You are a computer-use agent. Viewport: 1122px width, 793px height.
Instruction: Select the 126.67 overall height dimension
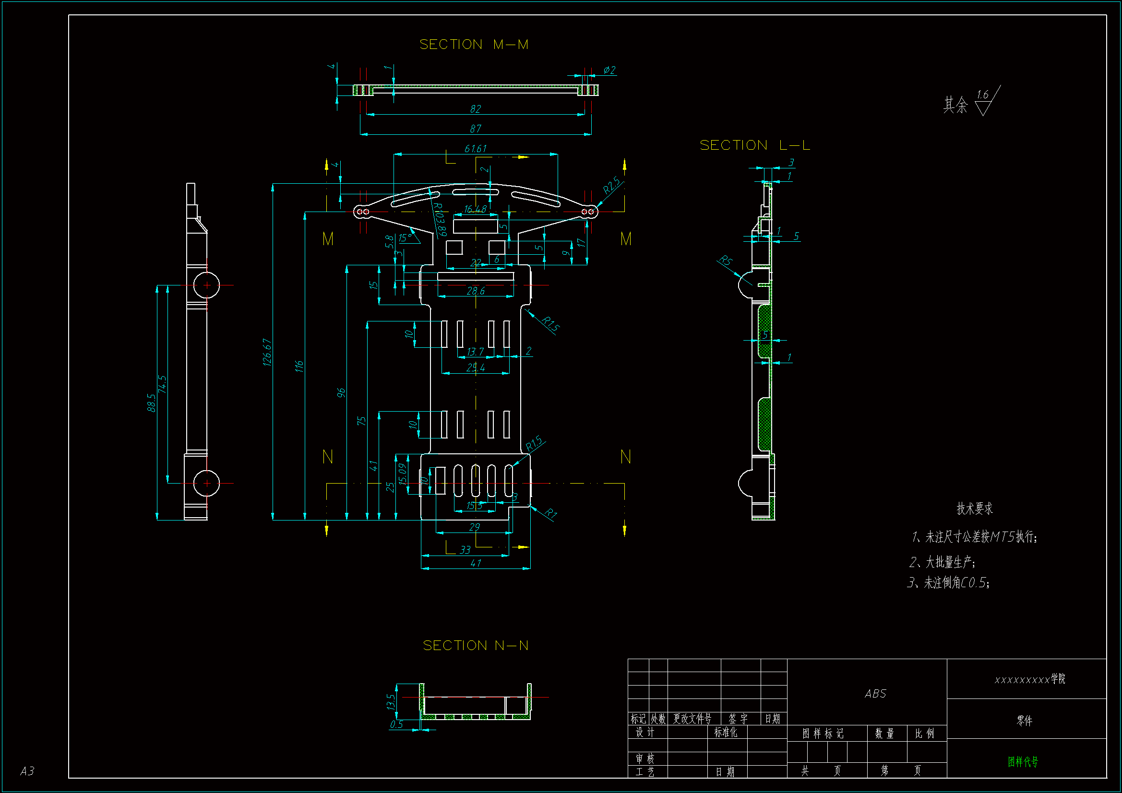click(x=267, y=352)
